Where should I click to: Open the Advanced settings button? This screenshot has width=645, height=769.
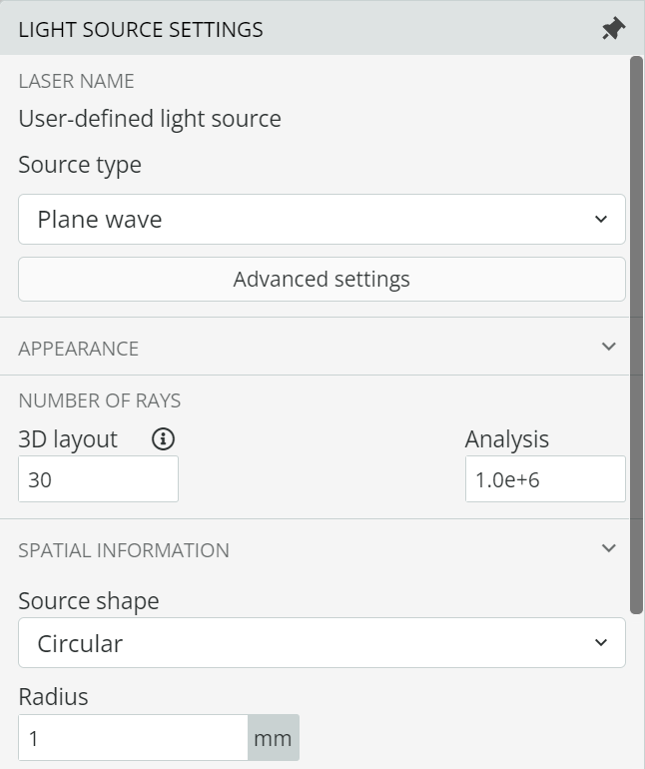(322, 279)
